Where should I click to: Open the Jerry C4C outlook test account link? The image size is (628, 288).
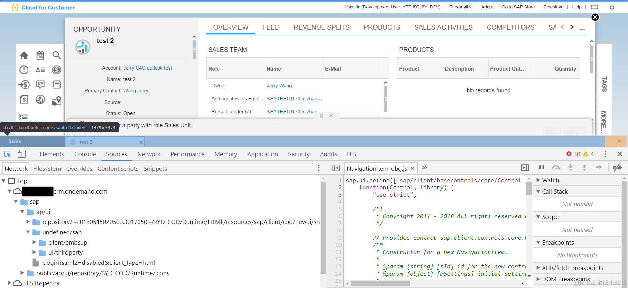148,68
